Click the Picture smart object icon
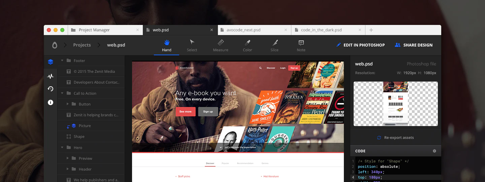 click(74, 126)
